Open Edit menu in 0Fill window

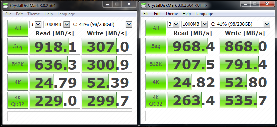(157, 14)
